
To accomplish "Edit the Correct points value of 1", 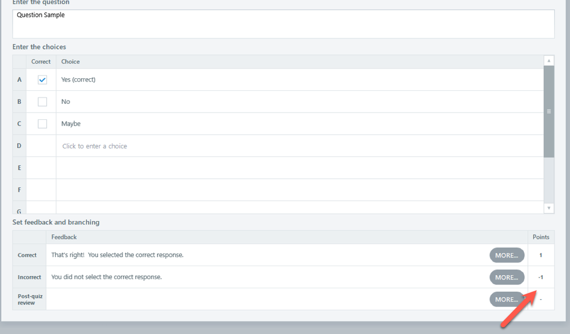I will point(541,255).
